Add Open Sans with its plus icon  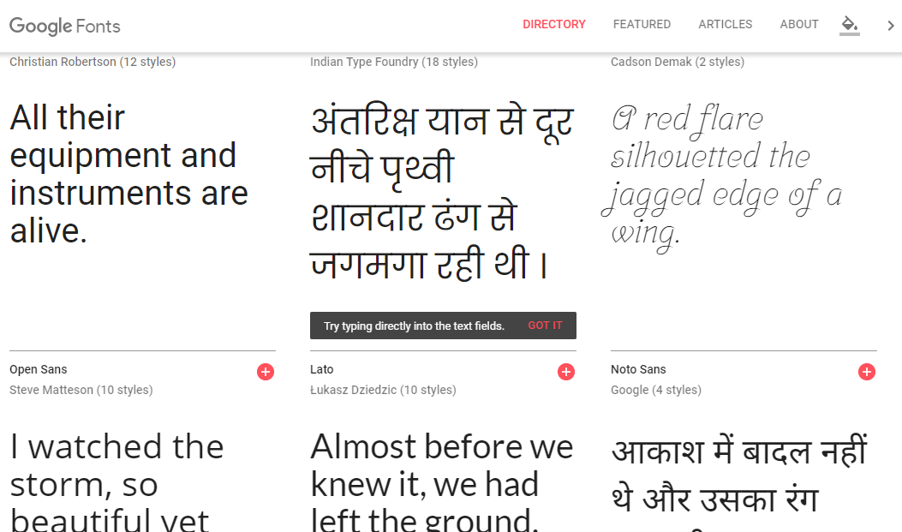[x=266, y=372]
